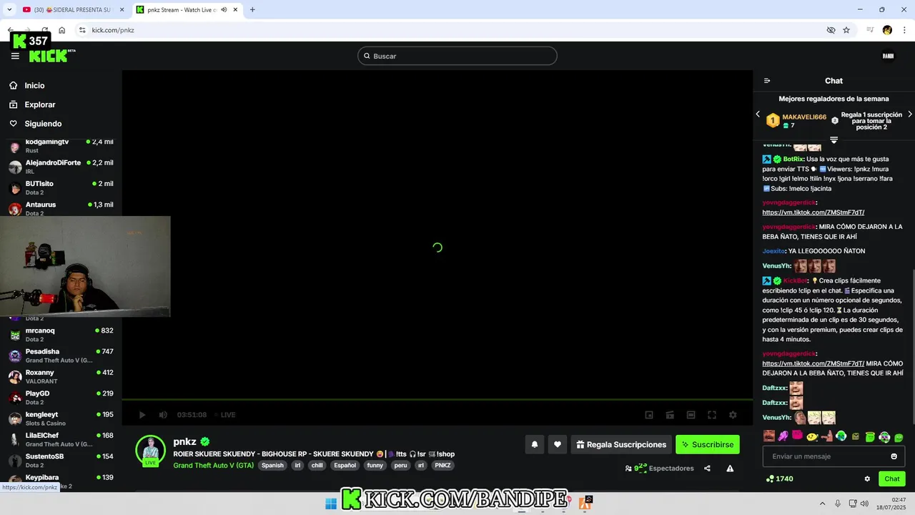
Task: Open the browser tab search dropdown
Action: pos(9,10)
